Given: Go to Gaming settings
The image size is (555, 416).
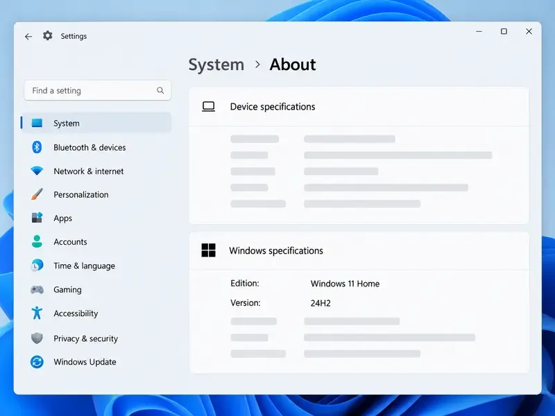Looking at the screenshot, I should click(x=96, y=289).
